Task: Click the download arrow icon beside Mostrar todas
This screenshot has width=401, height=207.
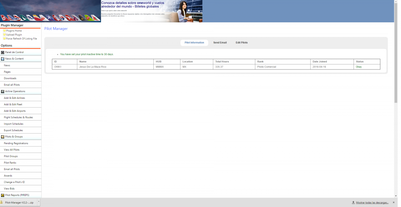Action: pyautogui.click(x=353, y=202)
